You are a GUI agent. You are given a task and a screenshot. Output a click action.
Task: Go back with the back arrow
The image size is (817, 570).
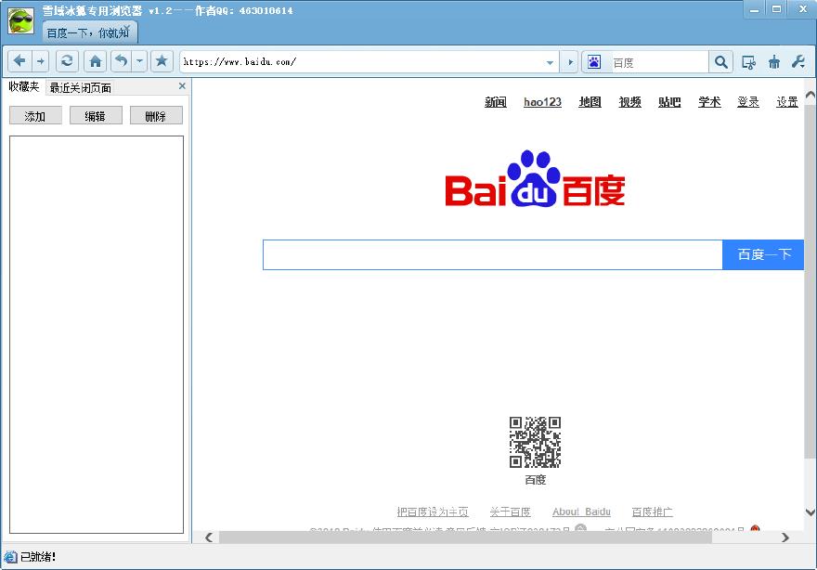(x=19, y=61)
